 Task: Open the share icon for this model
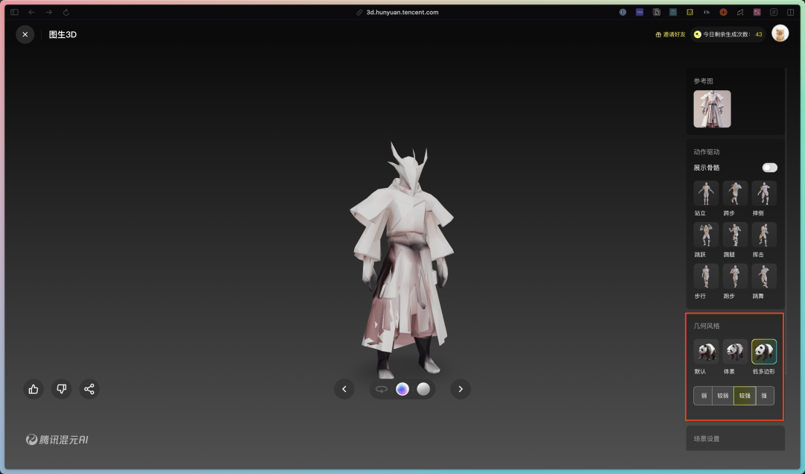coord(89,389)
